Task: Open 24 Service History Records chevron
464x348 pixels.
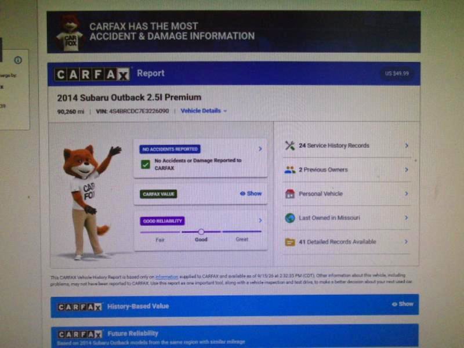Action: click(x=407, y=146)
